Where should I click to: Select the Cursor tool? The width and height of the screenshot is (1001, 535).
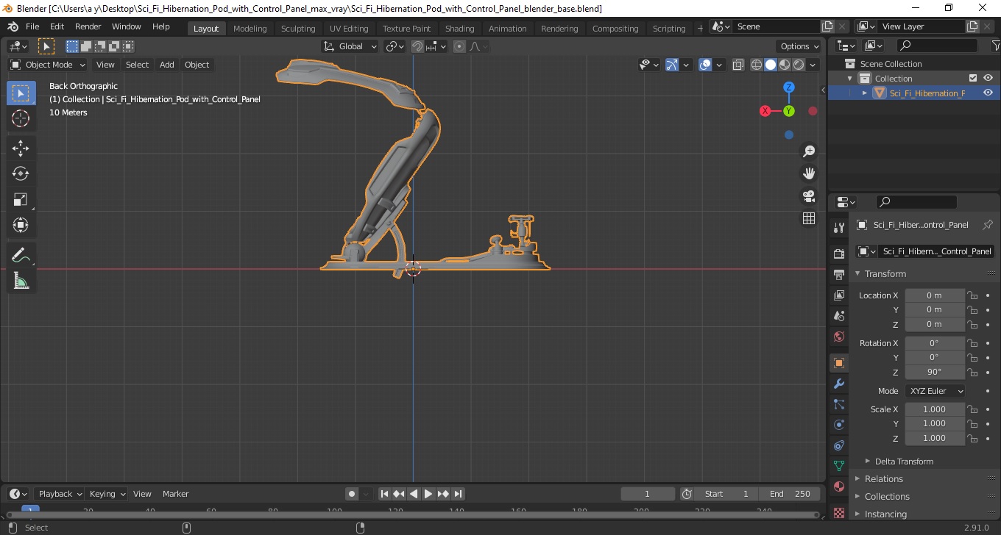21,118
